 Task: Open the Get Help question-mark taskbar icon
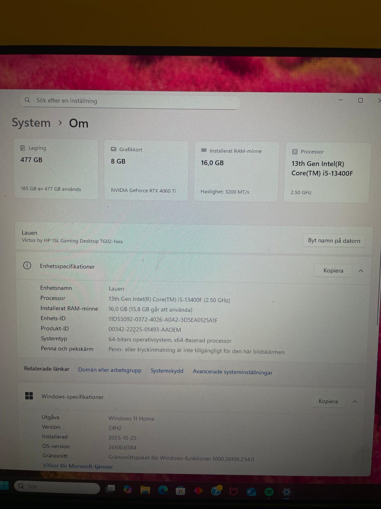coord(216,491)
